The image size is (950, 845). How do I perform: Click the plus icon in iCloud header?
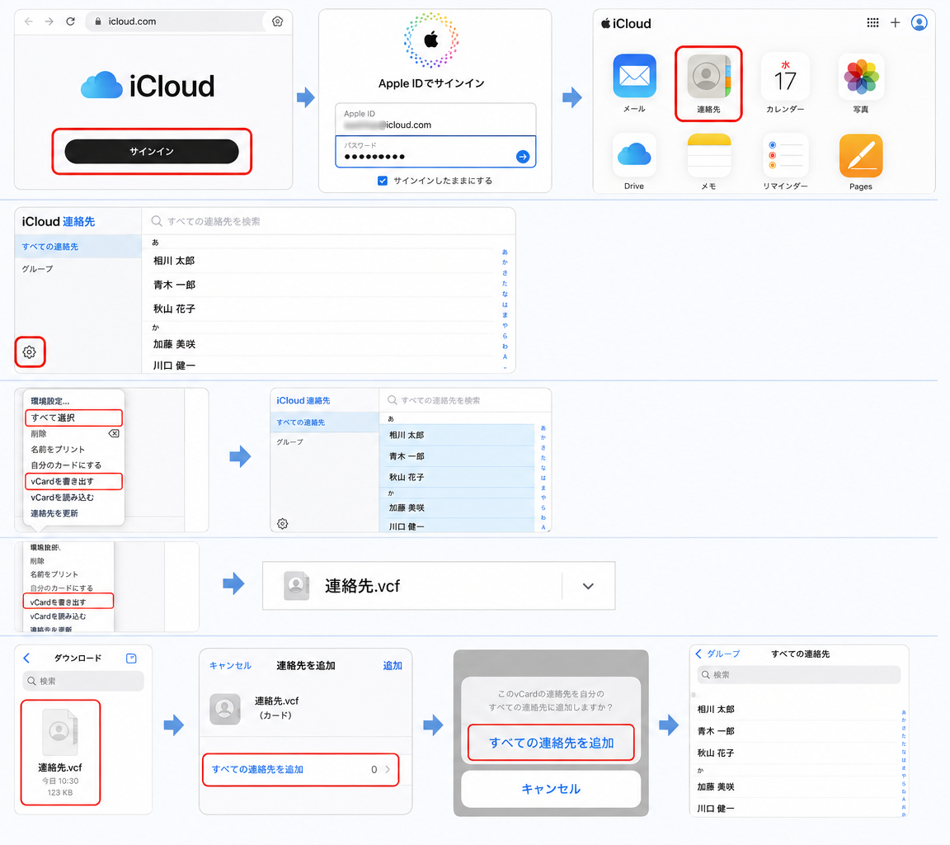pyautogui.click(x=895, y=22)
